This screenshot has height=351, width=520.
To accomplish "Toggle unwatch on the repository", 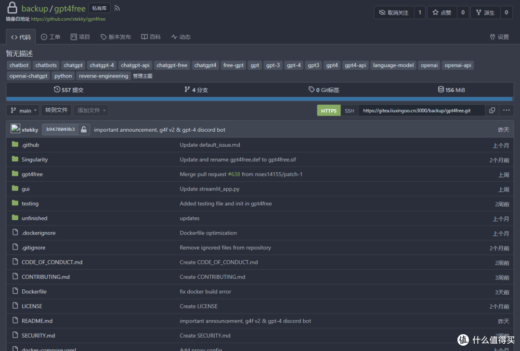I will (393, 13).
